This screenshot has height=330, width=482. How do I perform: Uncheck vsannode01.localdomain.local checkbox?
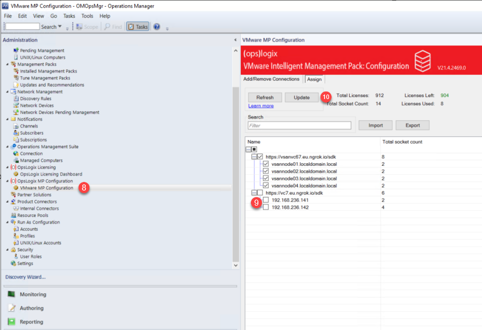click(266, 164)
